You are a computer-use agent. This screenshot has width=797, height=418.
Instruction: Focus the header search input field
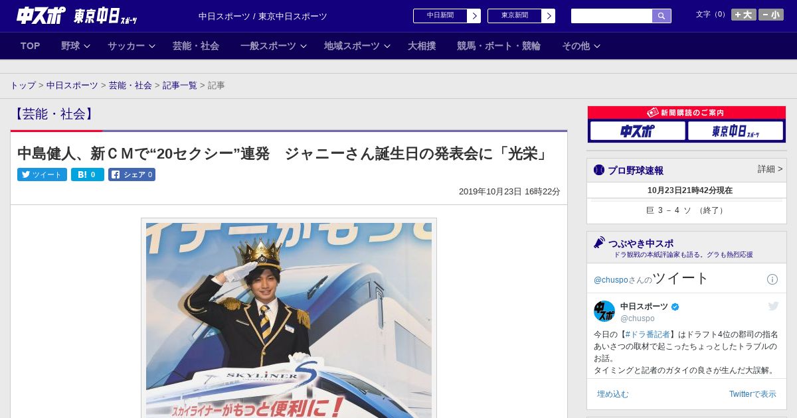612,16
